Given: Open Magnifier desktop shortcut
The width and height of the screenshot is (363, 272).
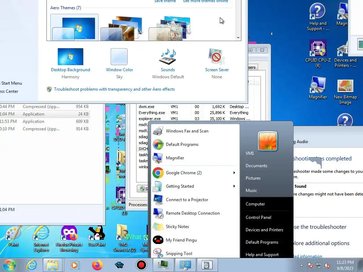Looking at the screenshot, I should coord(318,88).
